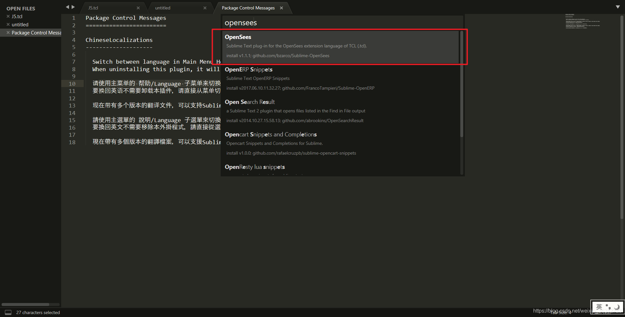Close the J5.tcl tab
This screenshot has width=625, height=317.
tap(138, 8)
